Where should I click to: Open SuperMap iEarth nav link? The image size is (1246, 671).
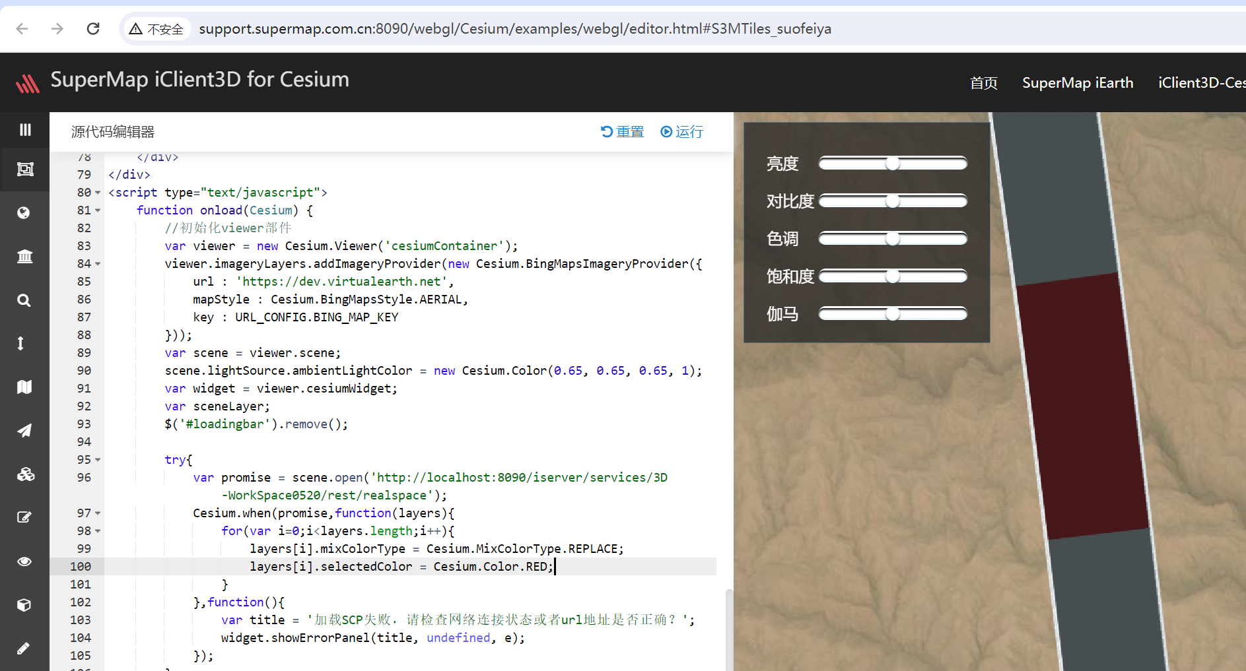click(1078, 83)
